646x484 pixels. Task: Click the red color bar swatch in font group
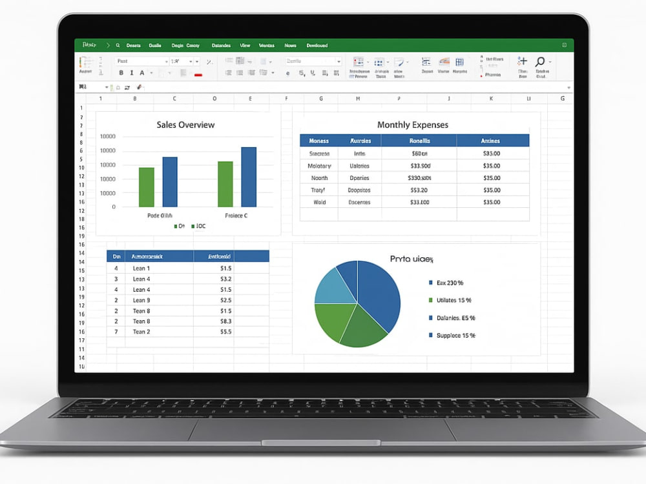coord(198,75)
